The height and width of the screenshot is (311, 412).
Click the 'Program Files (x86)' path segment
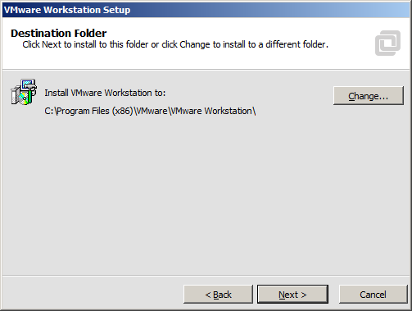95,111
